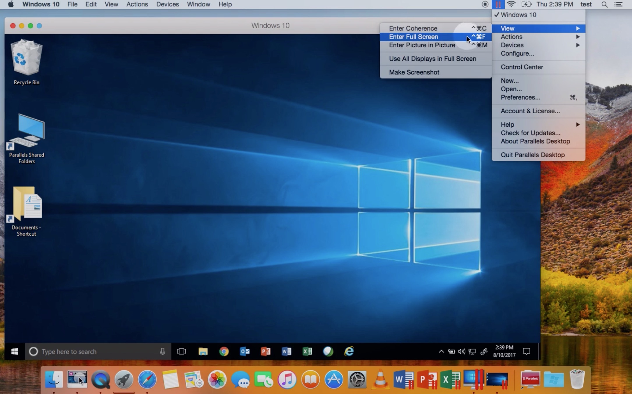
Task: Click Quit Parallels Desktop option
Action: click(532, 155)
